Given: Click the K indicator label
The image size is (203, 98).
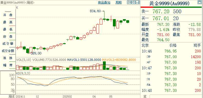Looking at the screenshot, I should click(x=17, y=8).
